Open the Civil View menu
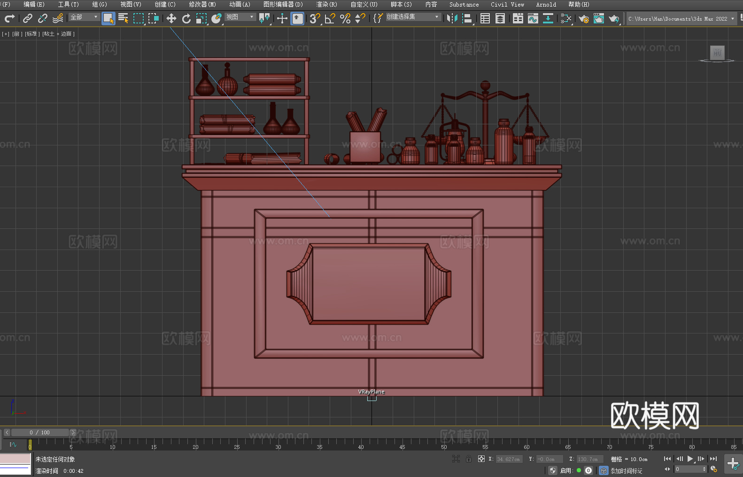Image resolution: width=743 pixels, height=477 pixels. (507, 4)
